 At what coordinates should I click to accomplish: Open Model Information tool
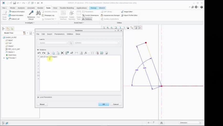pos(16,15)
